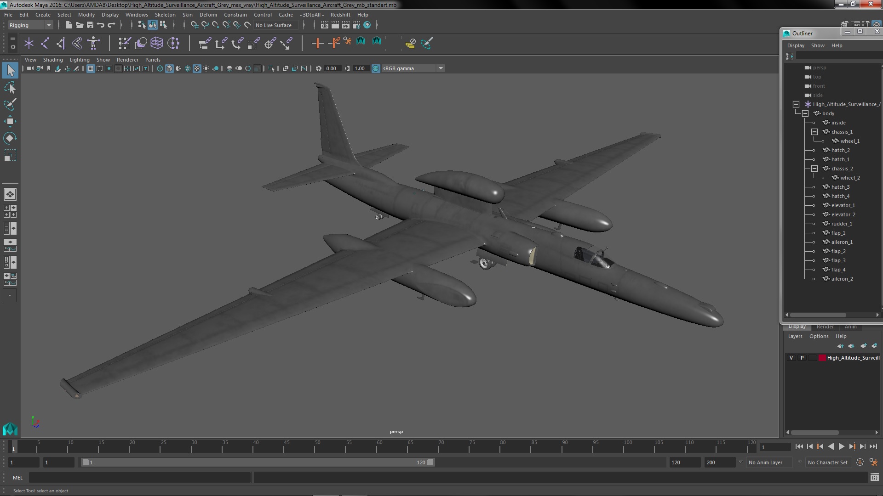The height and width of the screenshot is (496, 883).
Task: Click the Create new layer icon
Action: [x=863, y=346]
